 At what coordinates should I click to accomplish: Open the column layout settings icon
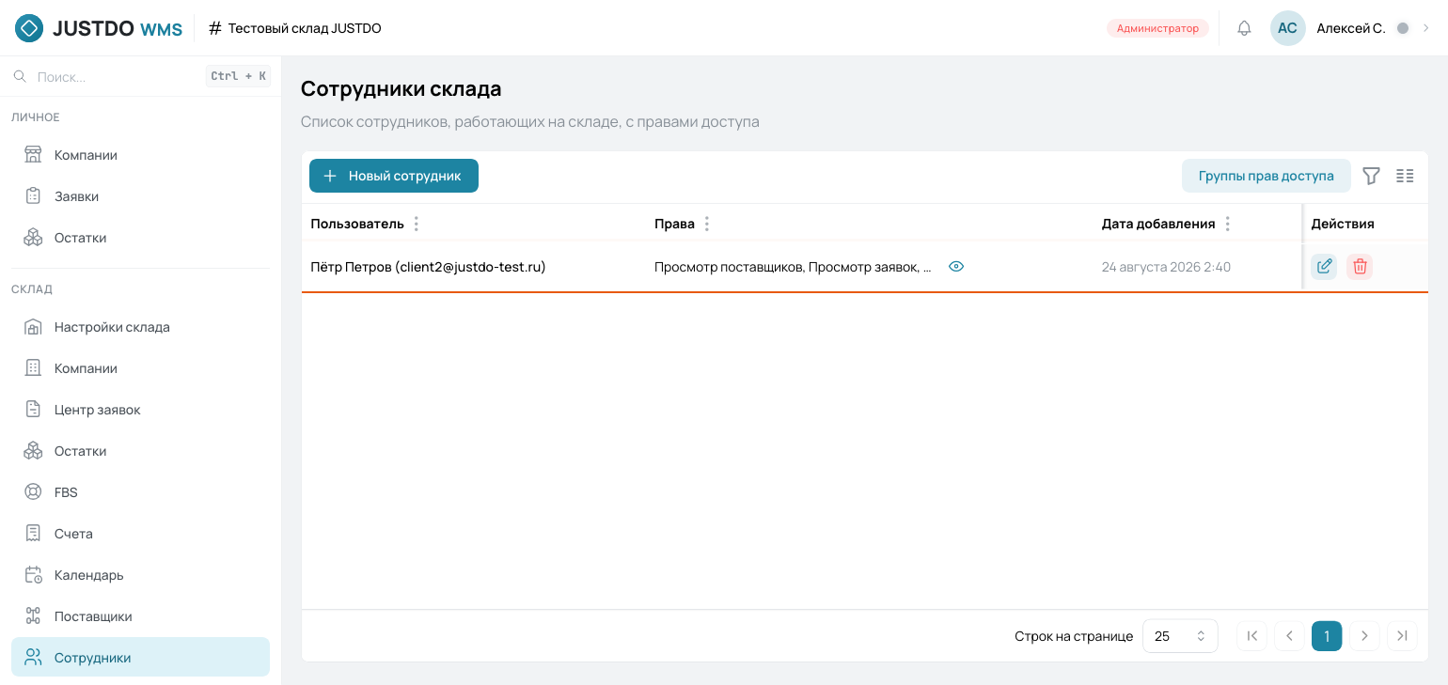point(1405,176)
